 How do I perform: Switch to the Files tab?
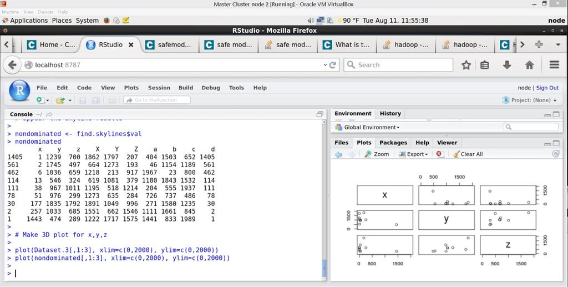(x=341, y=143)
